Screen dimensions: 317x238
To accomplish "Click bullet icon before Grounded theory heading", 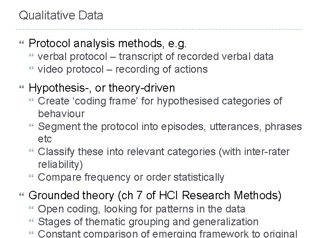I will click(22, 194).
